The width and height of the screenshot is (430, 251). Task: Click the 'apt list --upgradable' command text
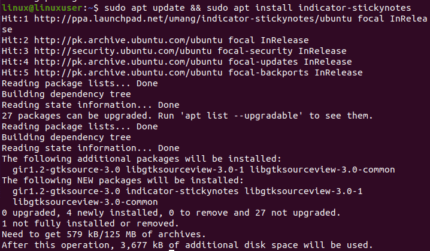click(241, 116)
